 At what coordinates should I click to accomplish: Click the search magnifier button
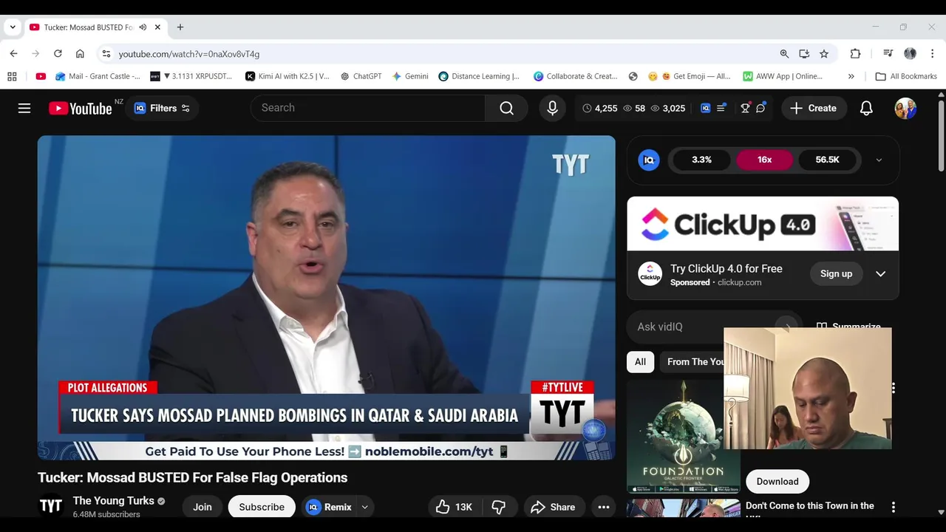click(x=506, y=108)
